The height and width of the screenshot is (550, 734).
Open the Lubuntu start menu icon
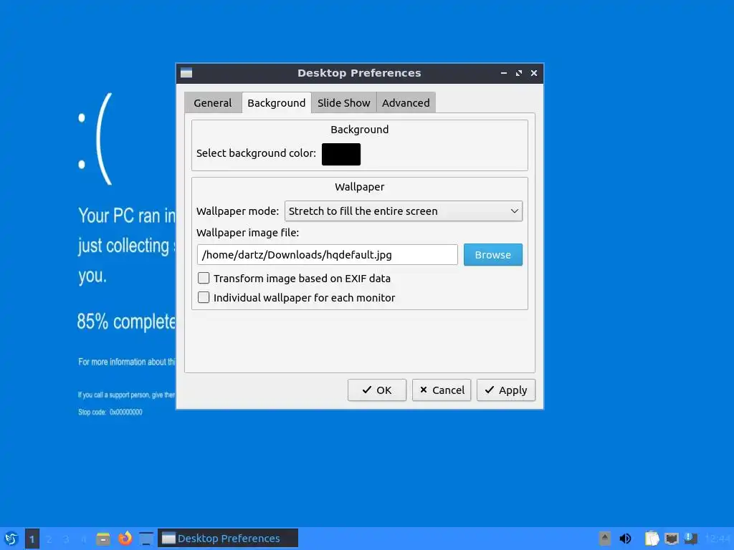click(x=11, y=539)
